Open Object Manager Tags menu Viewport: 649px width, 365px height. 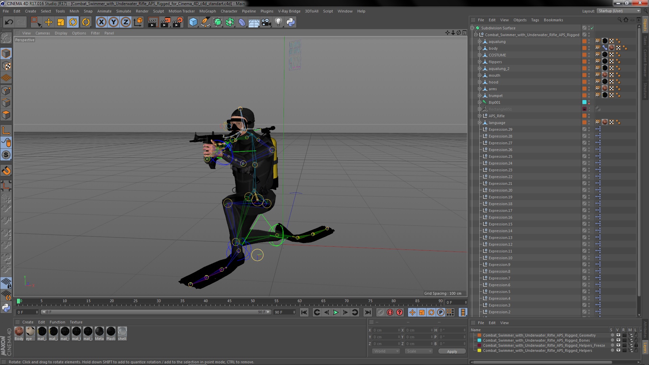[535, 20]
